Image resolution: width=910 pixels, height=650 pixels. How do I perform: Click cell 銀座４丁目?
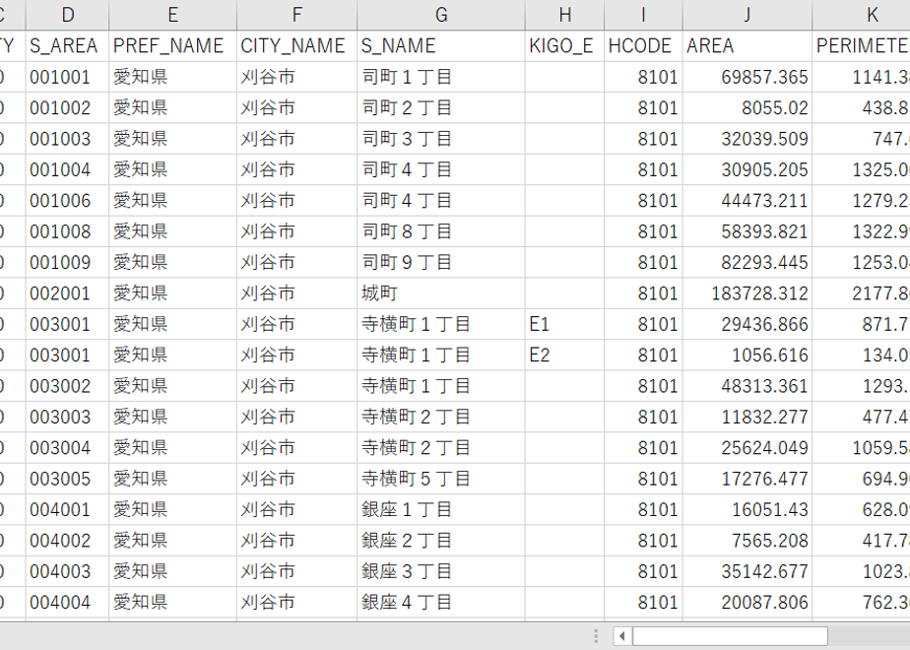(x=441, y=603)
